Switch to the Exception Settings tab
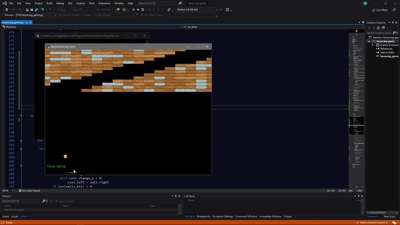This screenshot has width=400, height=225. (222, 217)
